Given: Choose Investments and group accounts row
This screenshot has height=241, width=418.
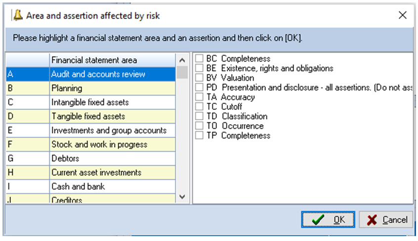Looking at the screenshot, I should click(90, 130).
